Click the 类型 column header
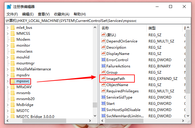 coord(152,28)
